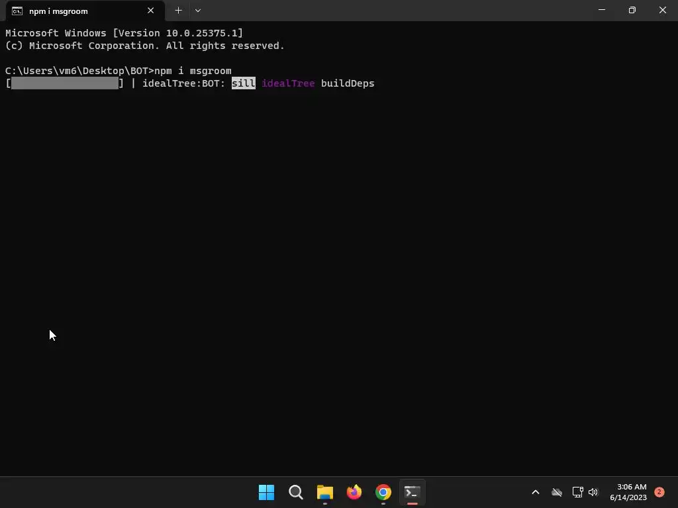Open File Explorer from taskbar

324,492
